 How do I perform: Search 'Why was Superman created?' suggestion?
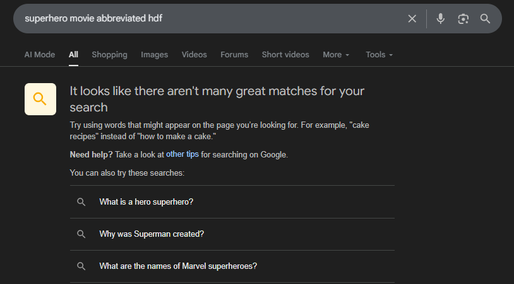point(232,234)
